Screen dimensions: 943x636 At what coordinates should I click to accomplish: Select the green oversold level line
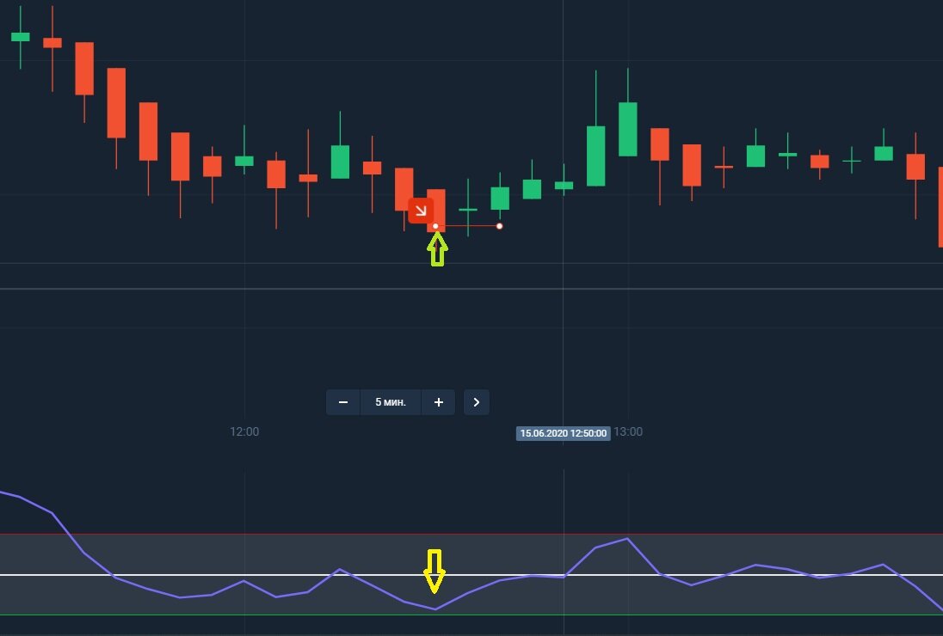coord(471,615)
